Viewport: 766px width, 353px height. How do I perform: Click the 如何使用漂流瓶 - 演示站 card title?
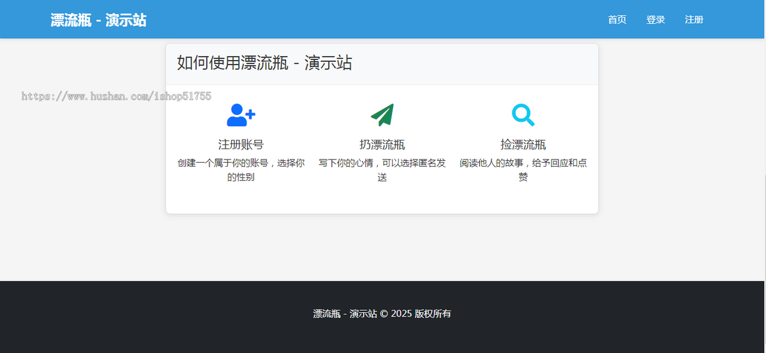[x=264, y=63]
